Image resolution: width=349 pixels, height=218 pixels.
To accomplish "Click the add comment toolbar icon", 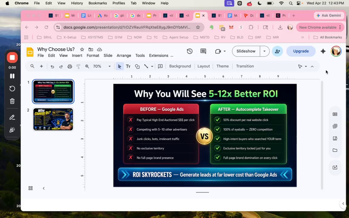I will point(160,66).
